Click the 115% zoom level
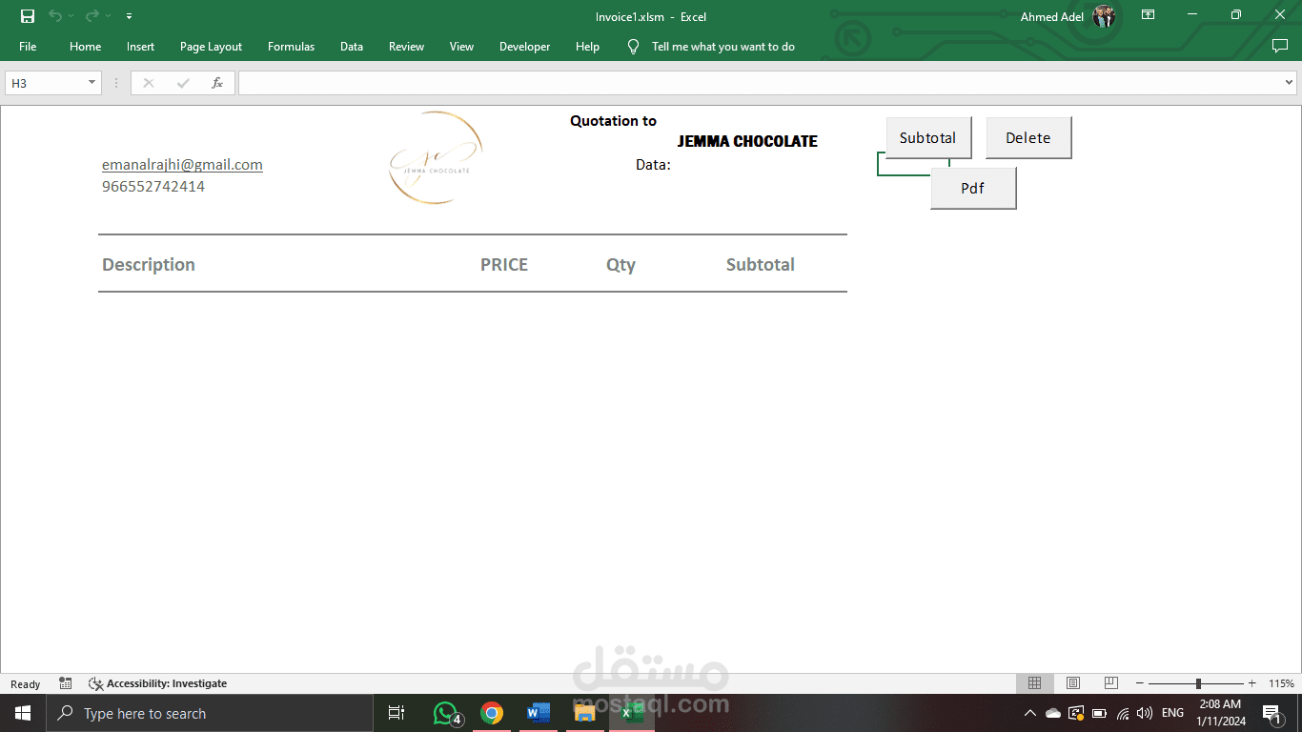Viewport: 1302px width, 732px height. [x=1281, y=683]
